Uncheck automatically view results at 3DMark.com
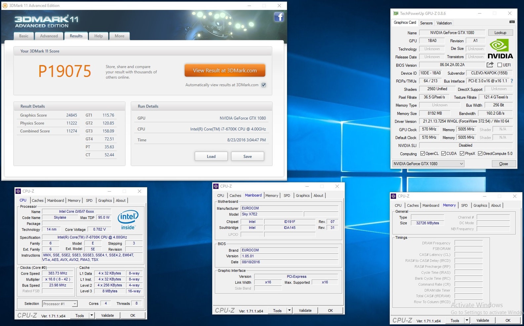This screenshot has width=524, height=326. (263, 85)
